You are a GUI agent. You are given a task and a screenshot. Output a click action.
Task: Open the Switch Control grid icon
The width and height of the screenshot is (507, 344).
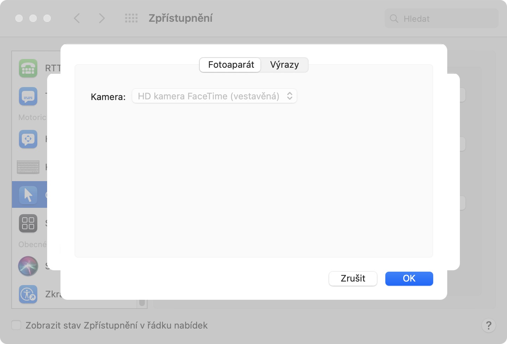point(28,223)
